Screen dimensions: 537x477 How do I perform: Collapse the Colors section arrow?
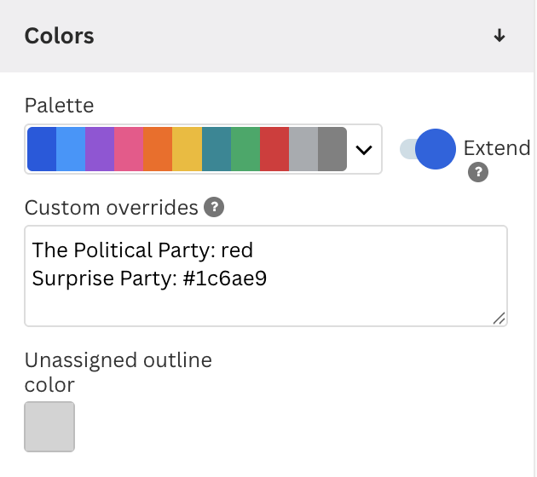499,36
